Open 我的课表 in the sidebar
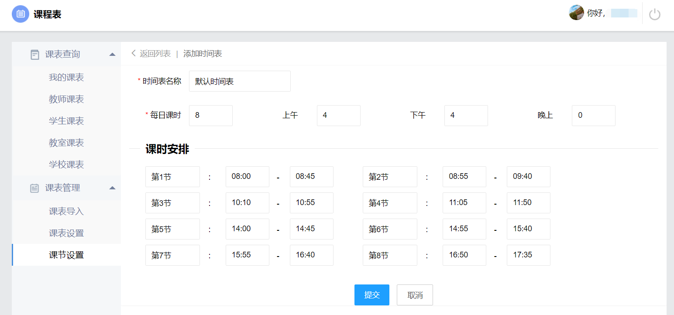This screenshot has width=674, height=315. point(66,78)
